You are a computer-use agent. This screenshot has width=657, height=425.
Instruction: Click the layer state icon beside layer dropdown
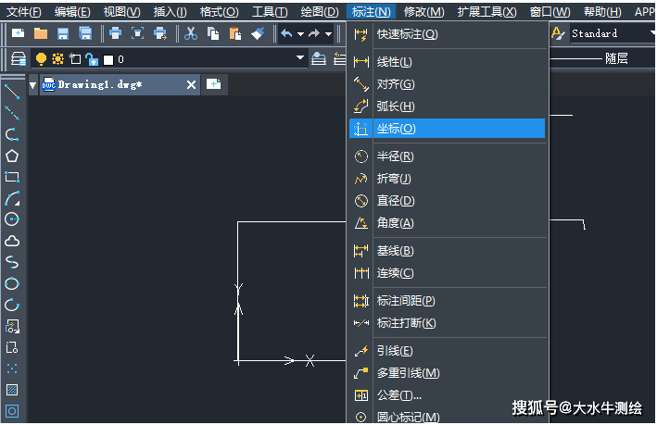319,58
